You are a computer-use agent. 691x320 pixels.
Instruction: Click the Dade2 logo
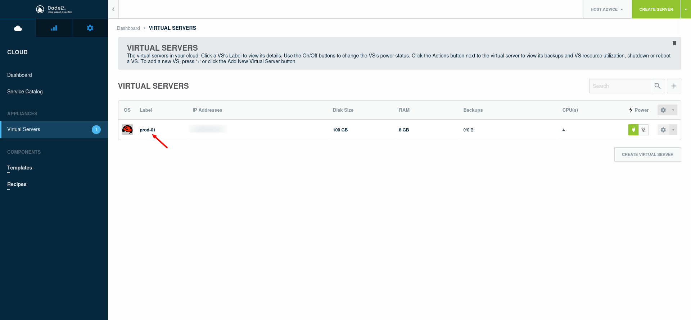54,9
